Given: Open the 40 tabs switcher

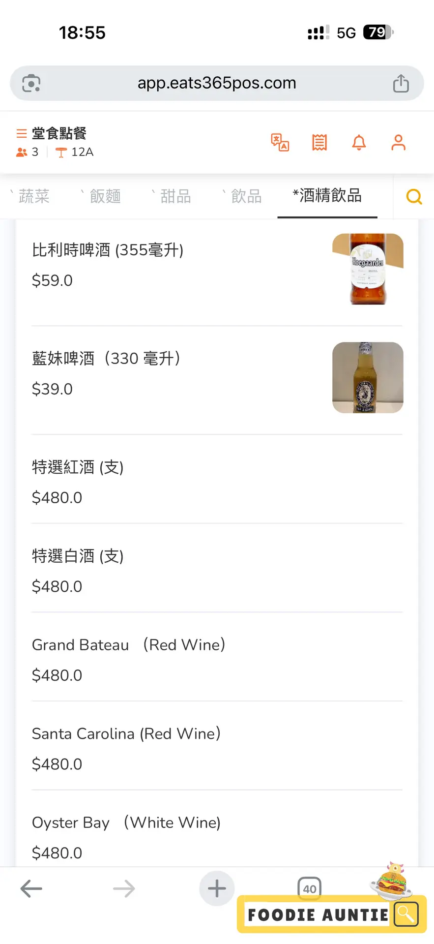Looking at the screenshot, I should [309, 888].
